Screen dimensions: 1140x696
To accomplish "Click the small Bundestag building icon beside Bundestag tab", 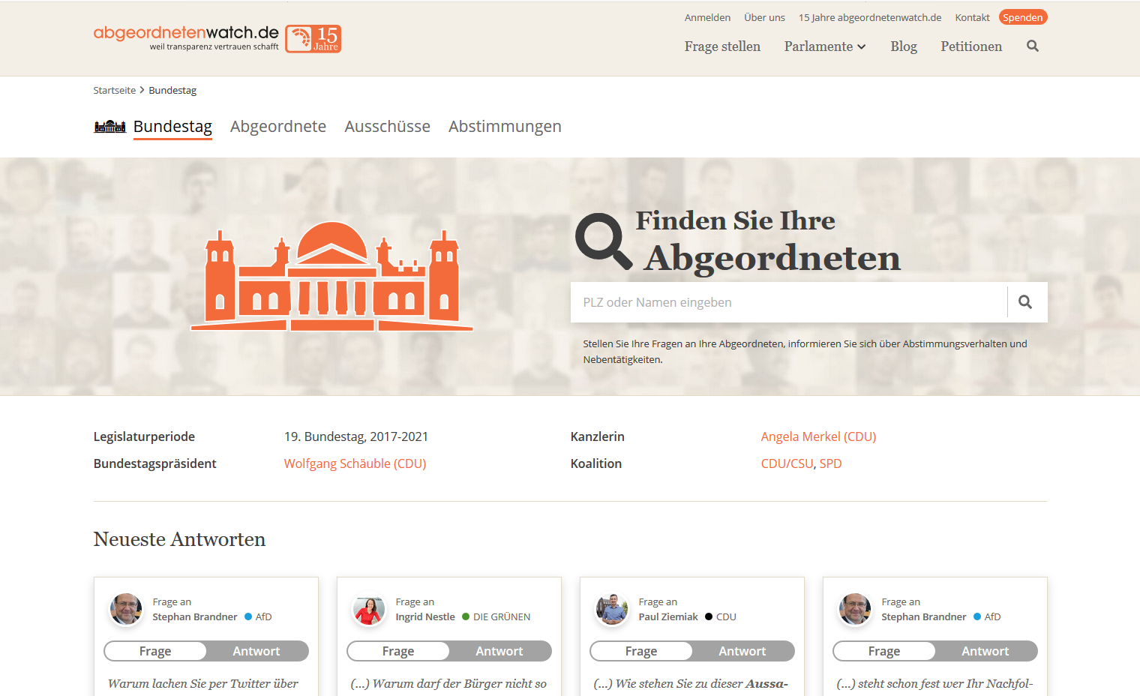I will tap(109, 126).
